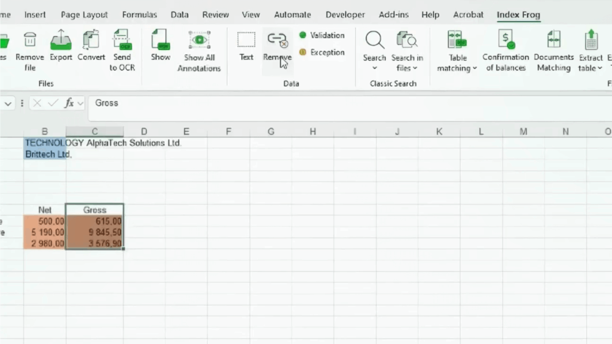
Task: Click the Show document icon
Action: point(160,40)
